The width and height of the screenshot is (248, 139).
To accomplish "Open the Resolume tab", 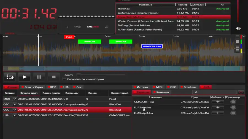I will (x=188, y=87).
